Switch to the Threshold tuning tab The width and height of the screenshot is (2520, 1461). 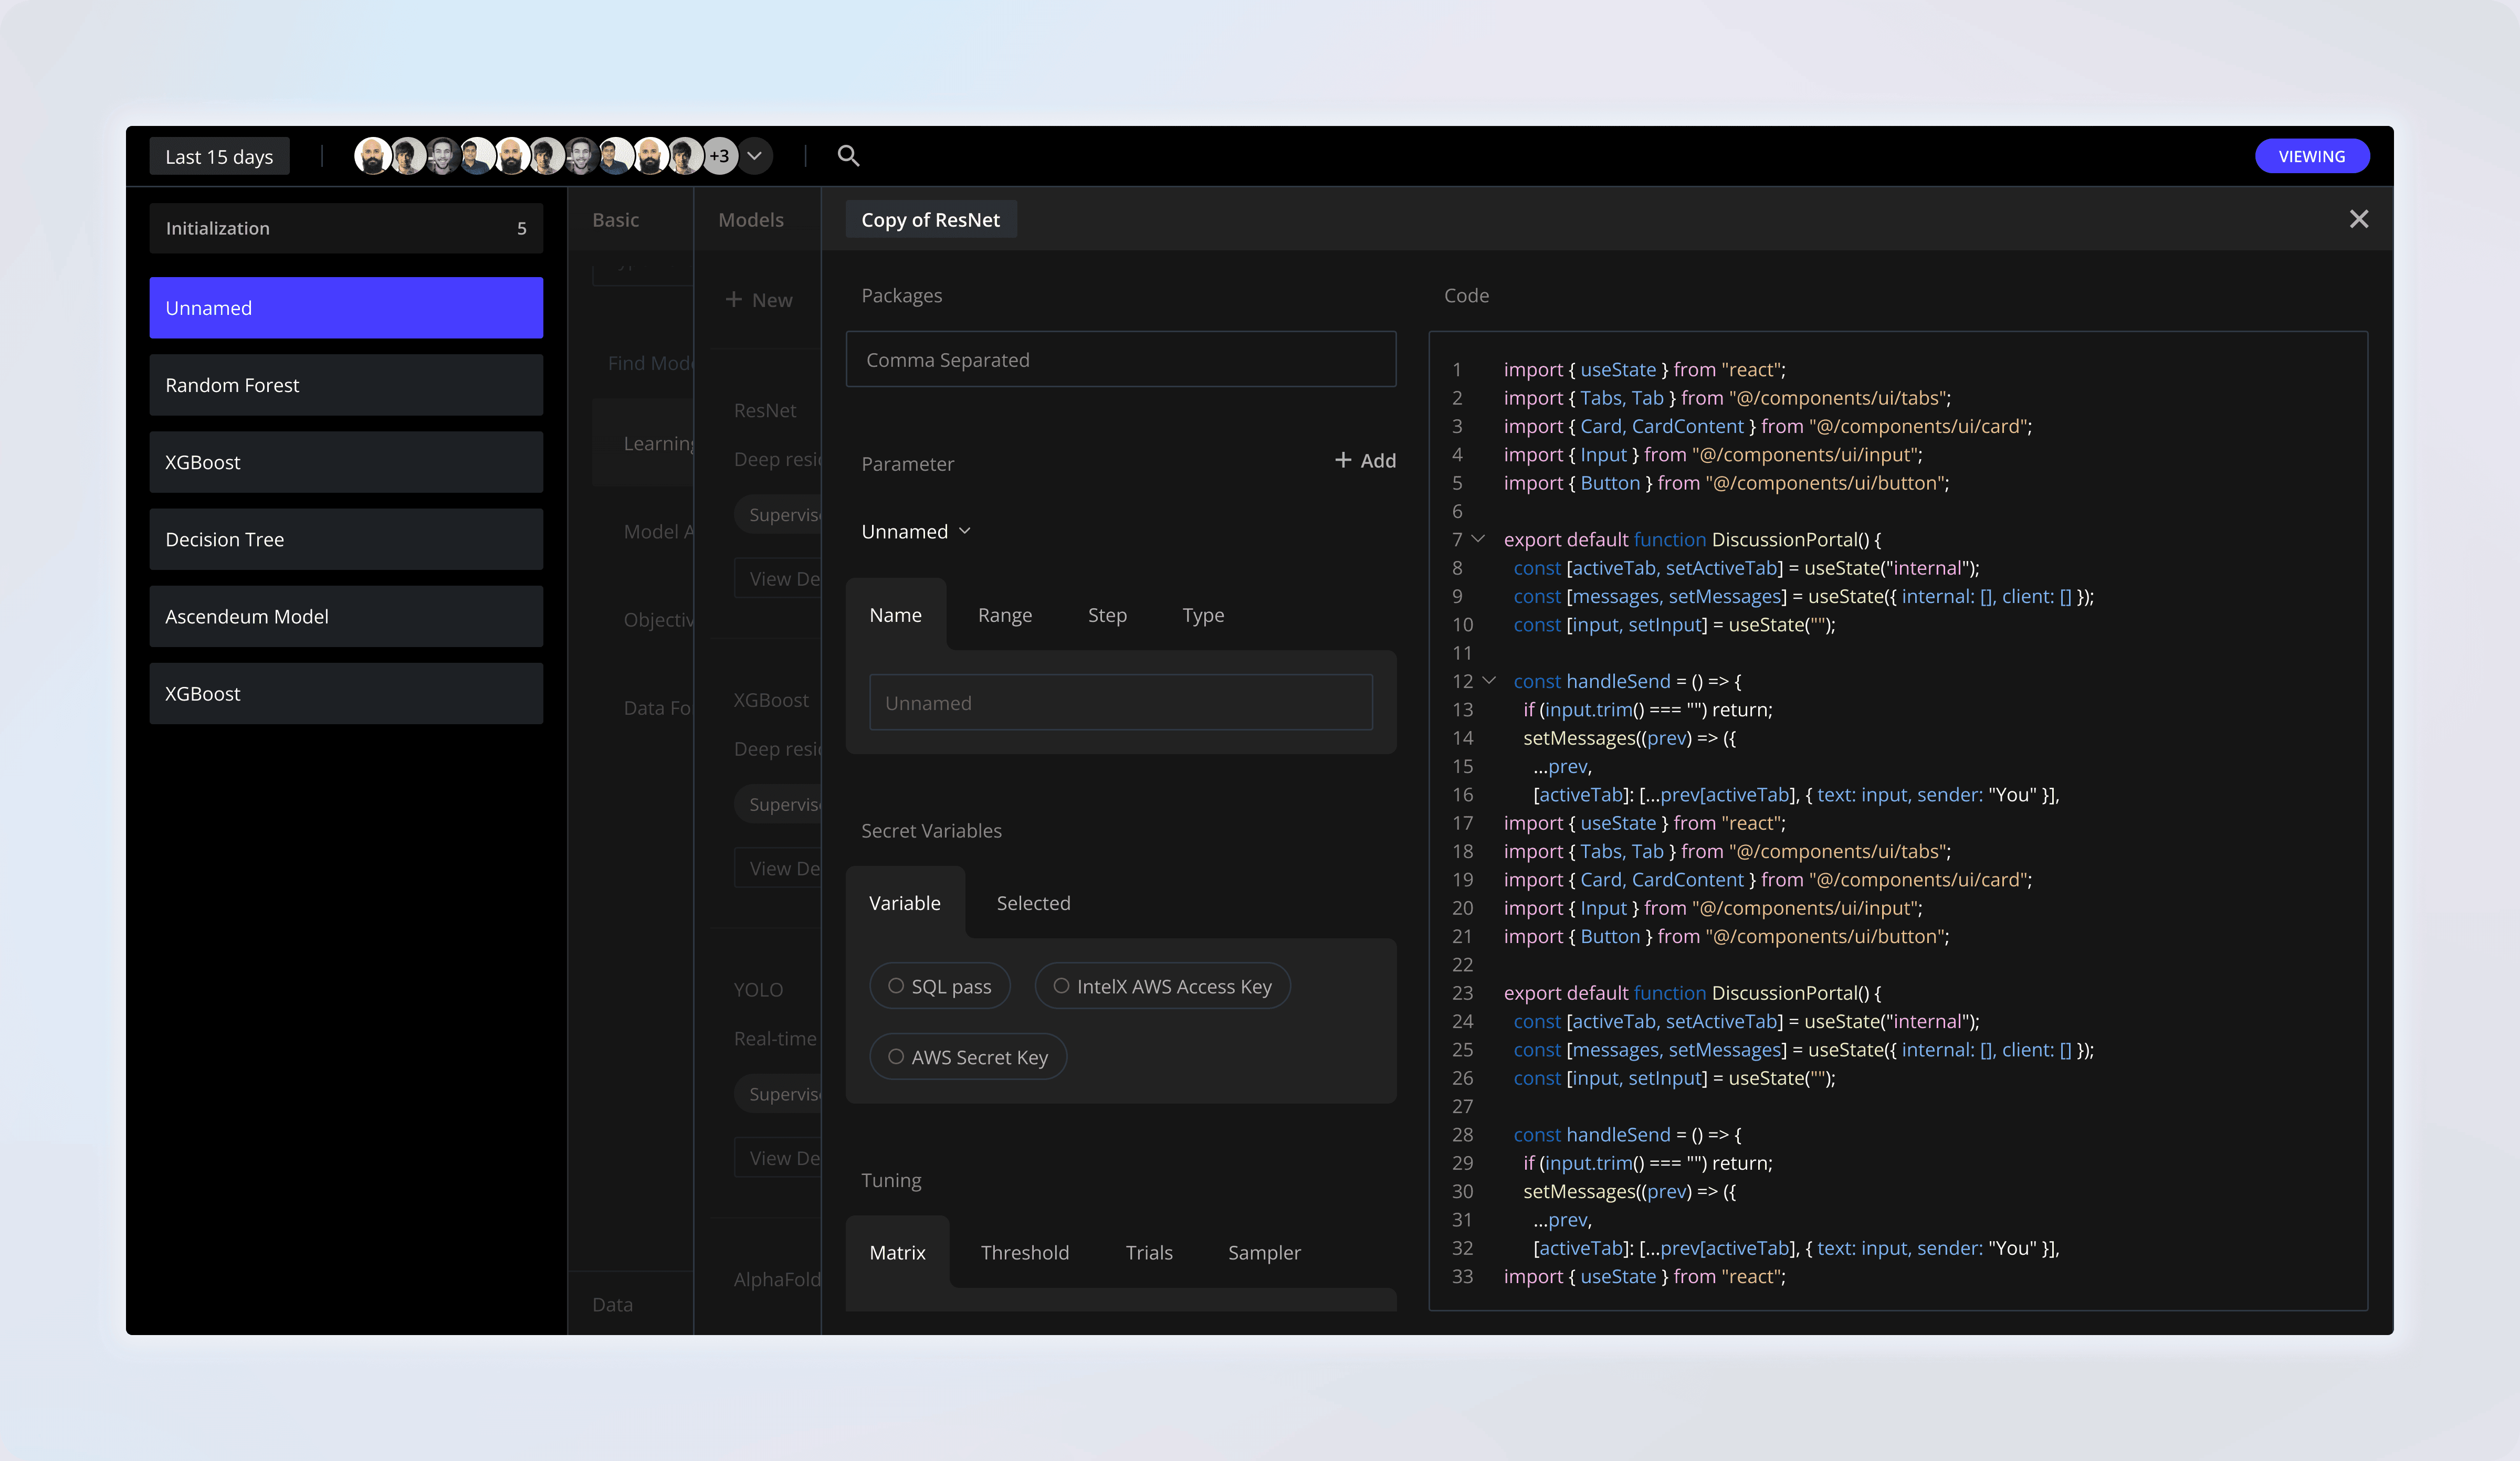(x=1024, y=1252)
